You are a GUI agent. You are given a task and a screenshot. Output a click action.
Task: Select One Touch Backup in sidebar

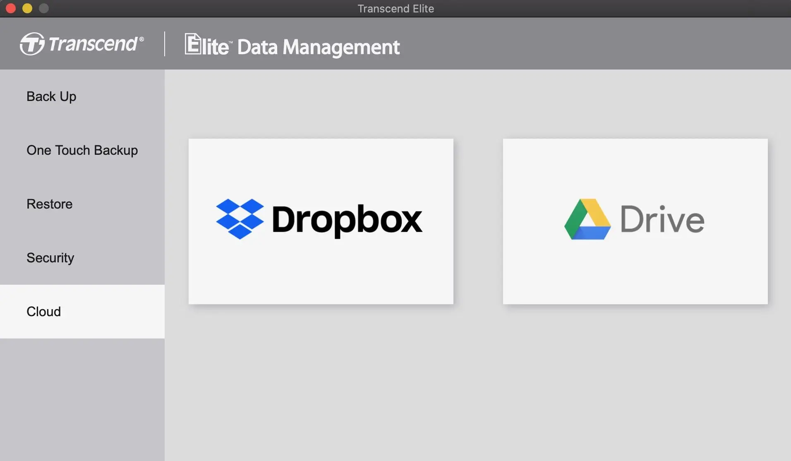(82, 150)
